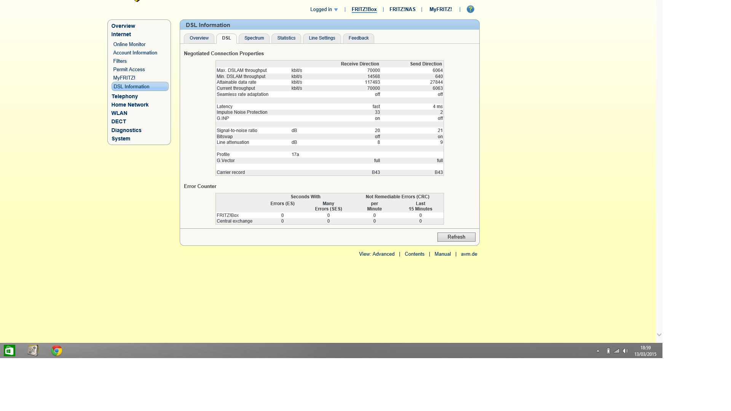Click the network signal tray icon
The height and width of the screenshot is (411, 731).
point(616,351)
